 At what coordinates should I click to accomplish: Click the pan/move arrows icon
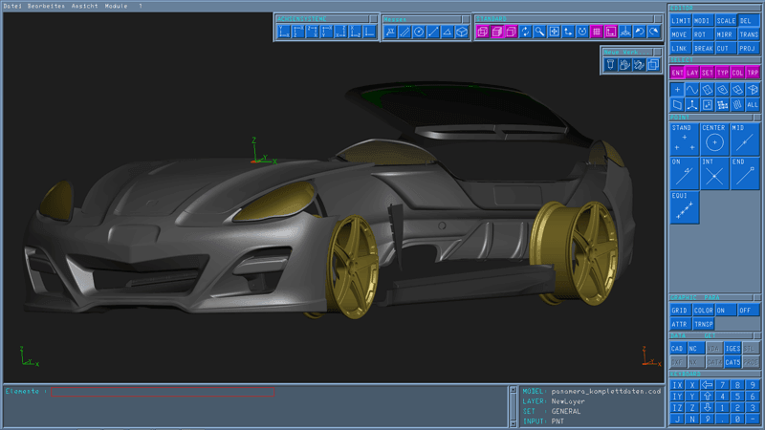(x=554, y=32)
